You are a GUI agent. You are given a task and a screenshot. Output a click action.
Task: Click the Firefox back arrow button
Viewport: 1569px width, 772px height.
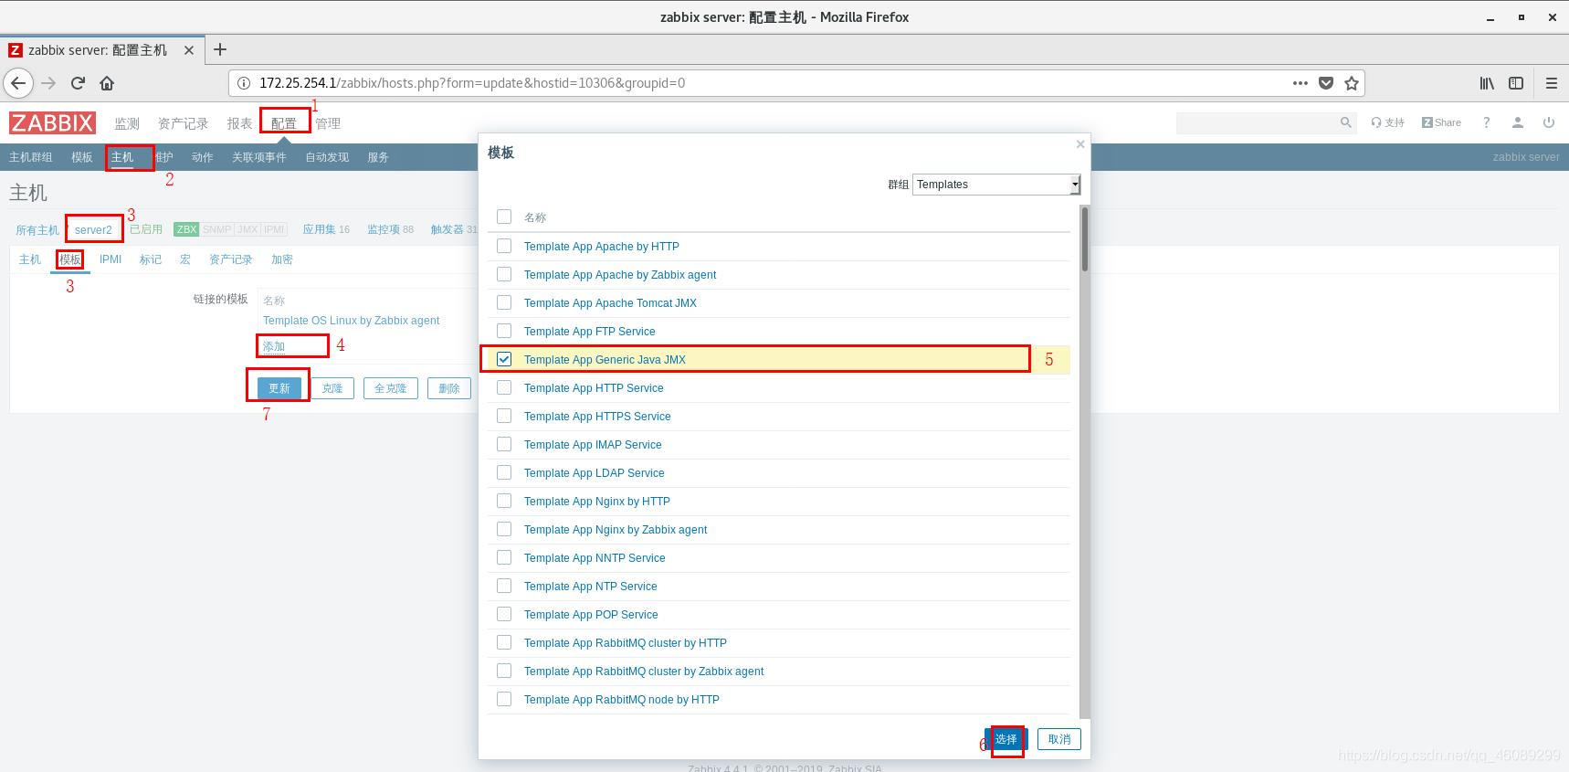(18, 83)
